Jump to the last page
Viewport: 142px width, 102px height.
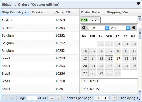59,98
